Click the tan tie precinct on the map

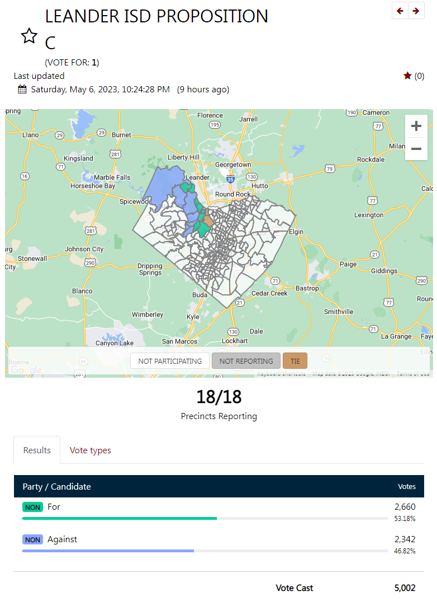point(208,220)
